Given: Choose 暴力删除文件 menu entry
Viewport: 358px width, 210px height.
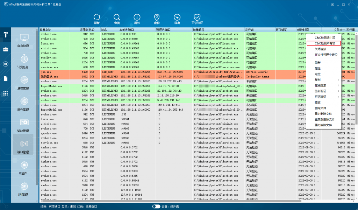Looking at the screenshot, I should 323,114.
